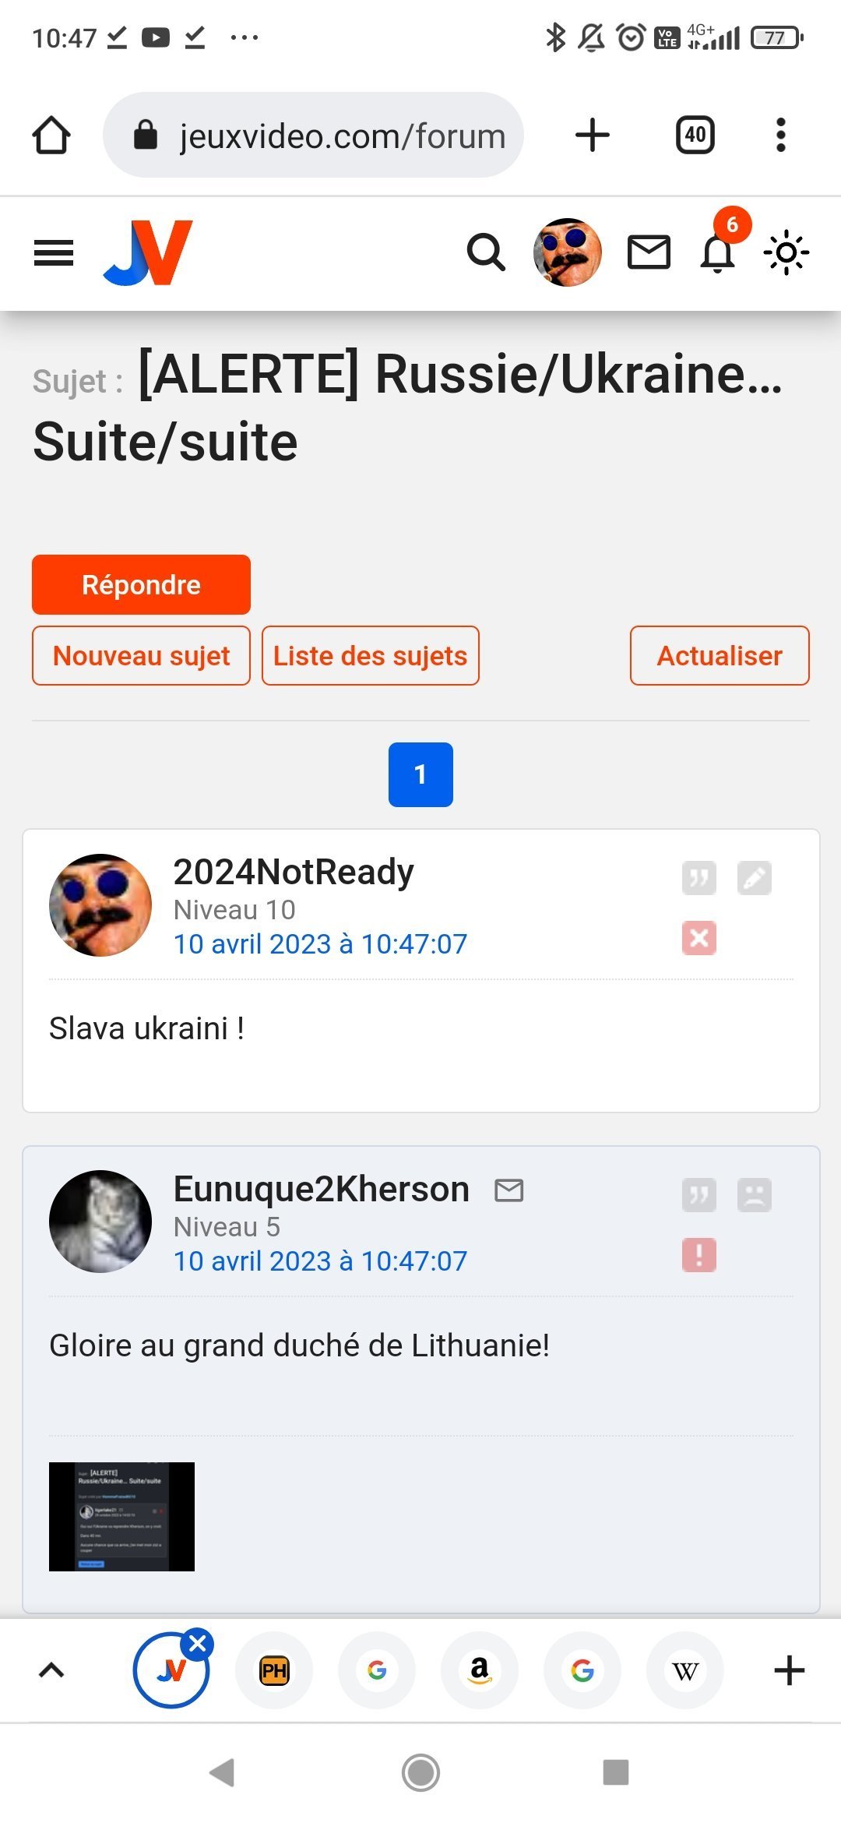The image size is (841, 1823).
Task: Open the tab switcher showing 40
Action: [x=695, y=135]
